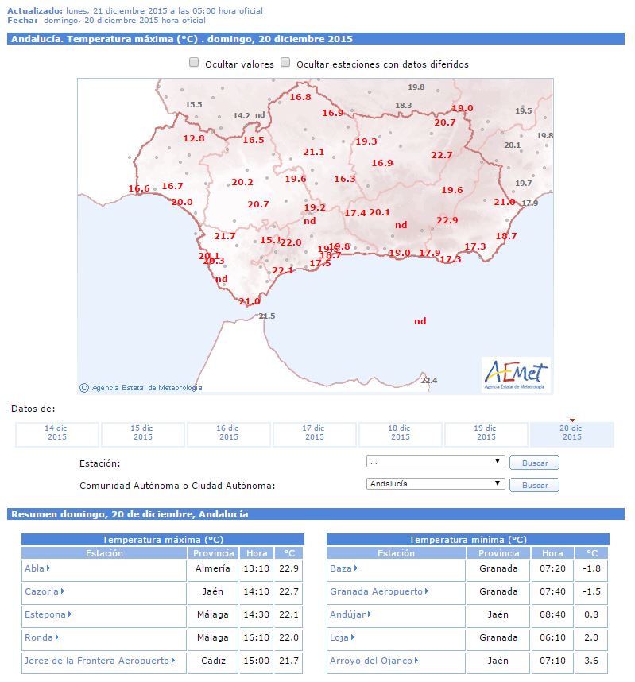Click the arrow icon next to Andújar
635x682 pixels.
click(x=369, y=614)
